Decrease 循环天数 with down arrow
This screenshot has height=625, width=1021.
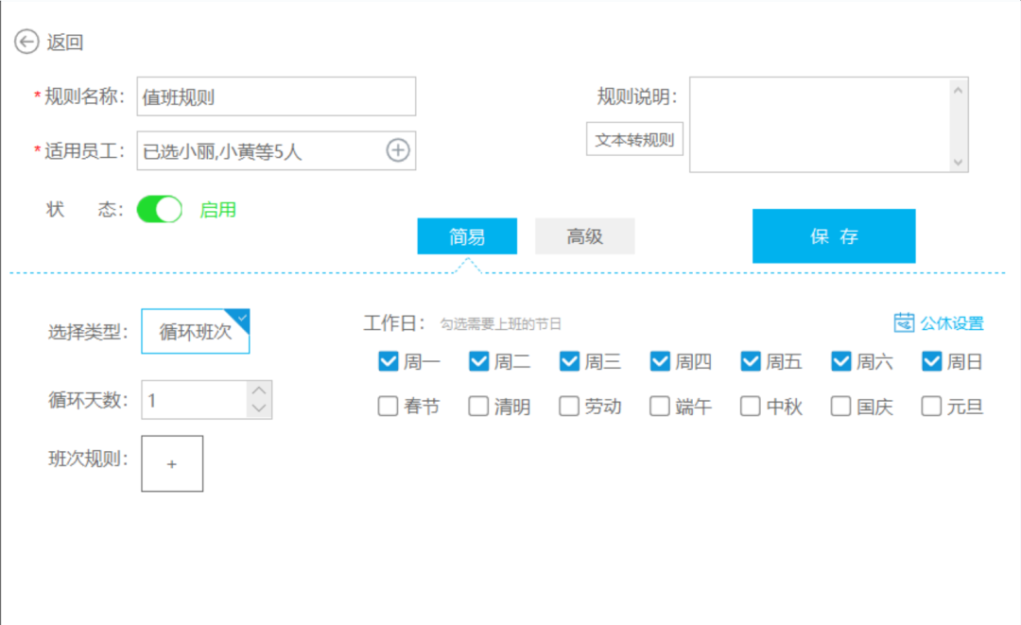259,408
